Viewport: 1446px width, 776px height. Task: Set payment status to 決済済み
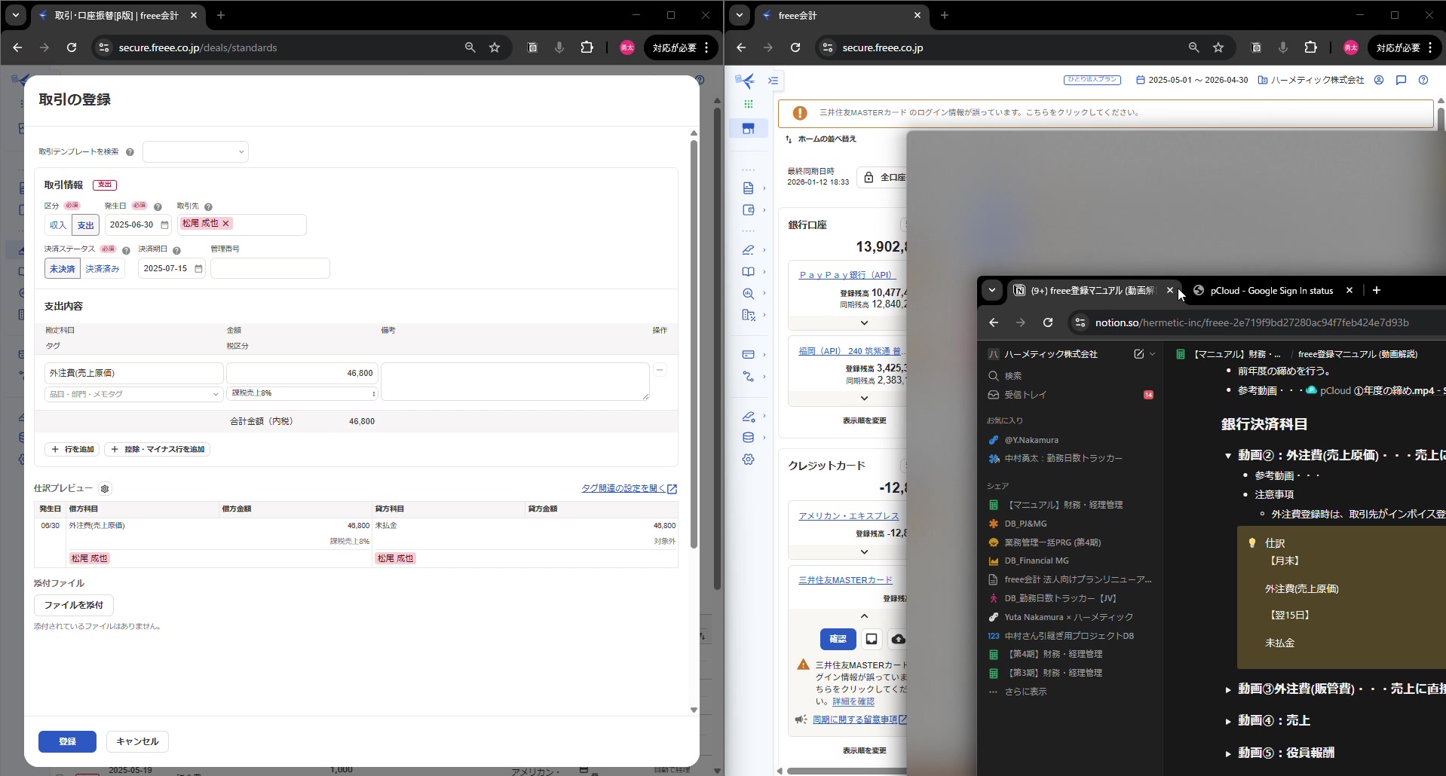point(103,269)
